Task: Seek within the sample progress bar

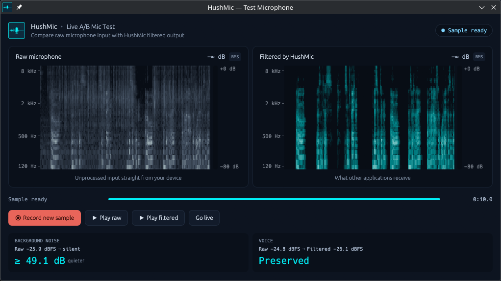Action: tap(274, 199)
